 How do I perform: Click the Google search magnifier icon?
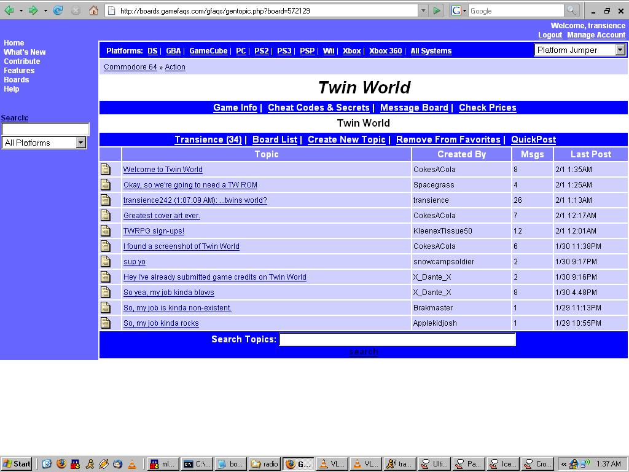coord(571,10)
